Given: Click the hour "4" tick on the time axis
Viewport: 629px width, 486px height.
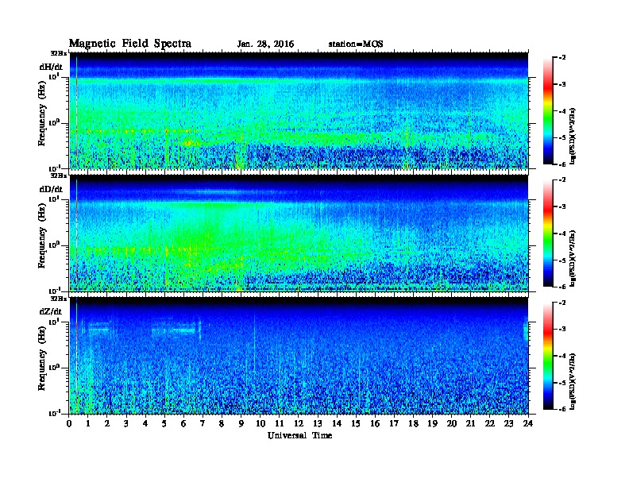Looking at the screenshot, I should coord(145,423).
